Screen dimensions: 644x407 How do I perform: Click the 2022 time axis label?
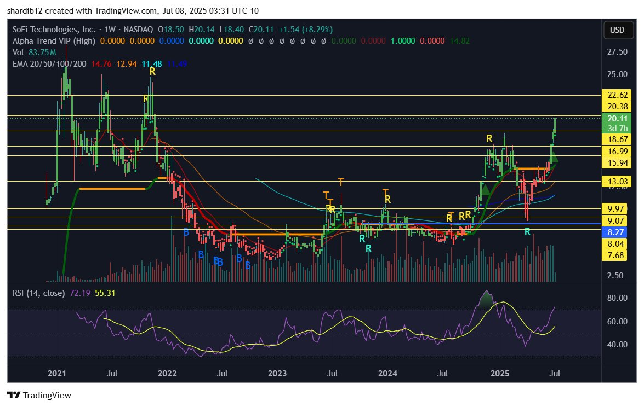[x=167, y=374]
